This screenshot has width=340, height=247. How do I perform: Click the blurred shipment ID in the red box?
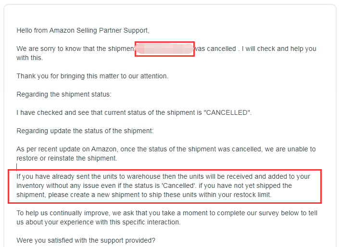(164, 49)
